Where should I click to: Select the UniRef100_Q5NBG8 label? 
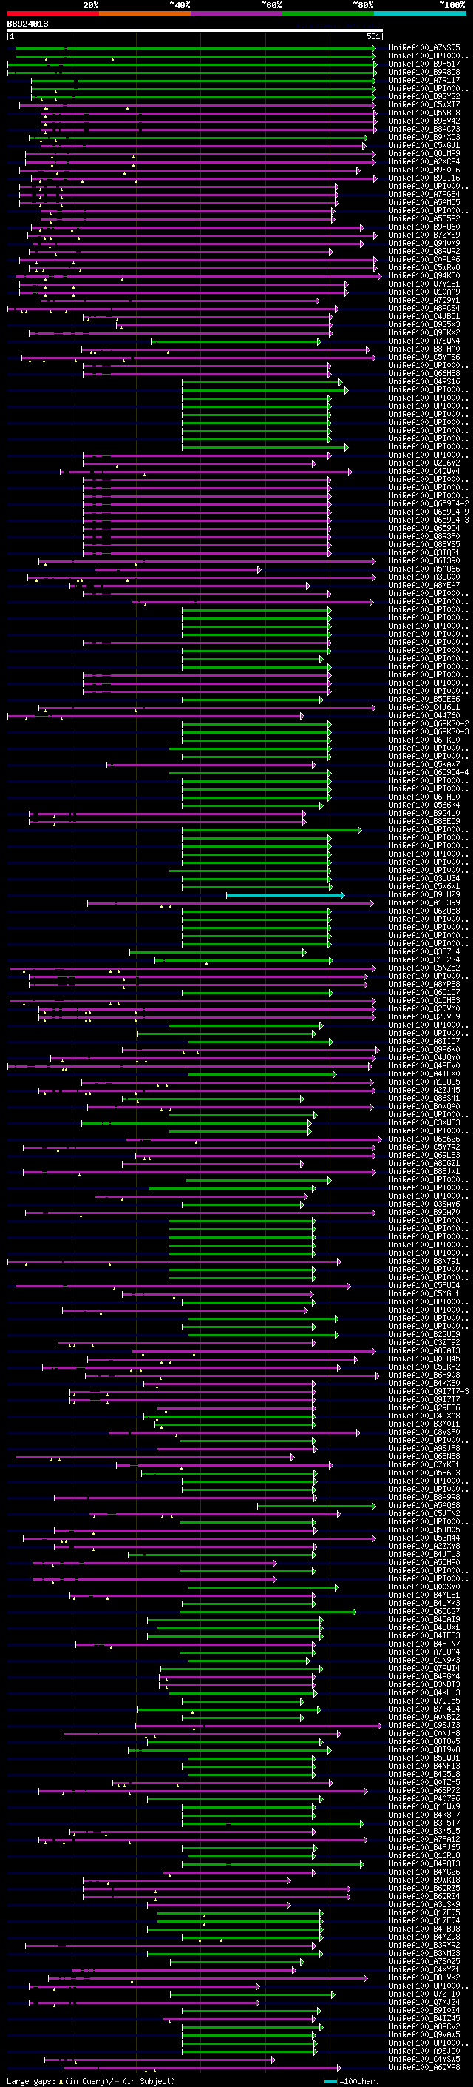[424, 113]
